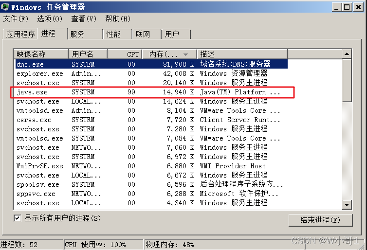Select the explorer.exe process row

pyautogui.click(x=151, y=73)
